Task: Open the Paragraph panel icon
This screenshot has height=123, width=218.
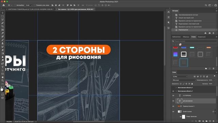Action: tap(169, 23)
